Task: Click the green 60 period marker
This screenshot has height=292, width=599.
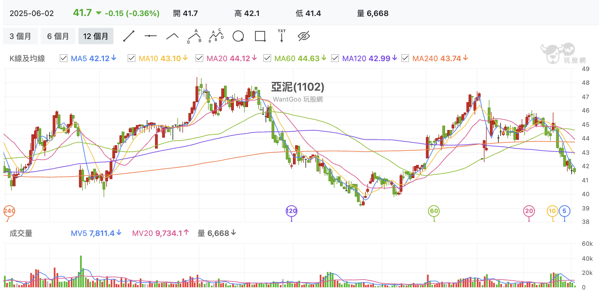Action: 434,211
